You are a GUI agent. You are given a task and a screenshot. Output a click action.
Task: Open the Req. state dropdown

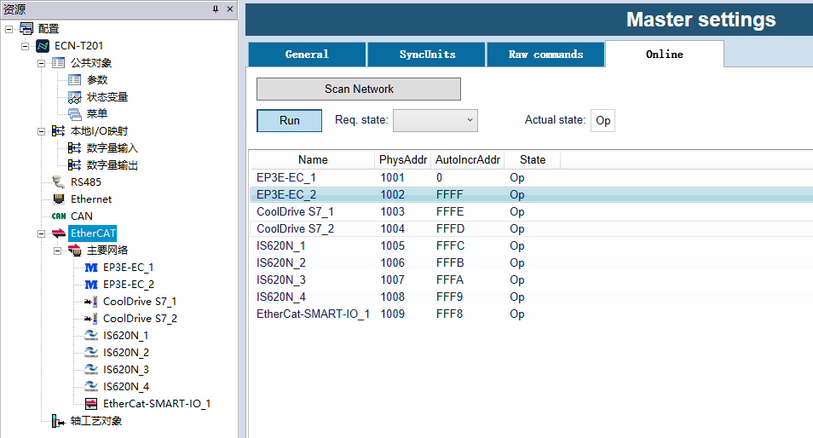tap(435, 121)
